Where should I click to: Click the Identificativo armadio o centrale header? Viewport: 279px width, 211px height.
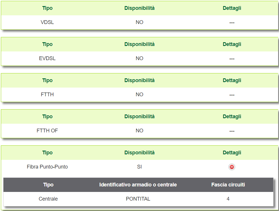tap(138, 185)
